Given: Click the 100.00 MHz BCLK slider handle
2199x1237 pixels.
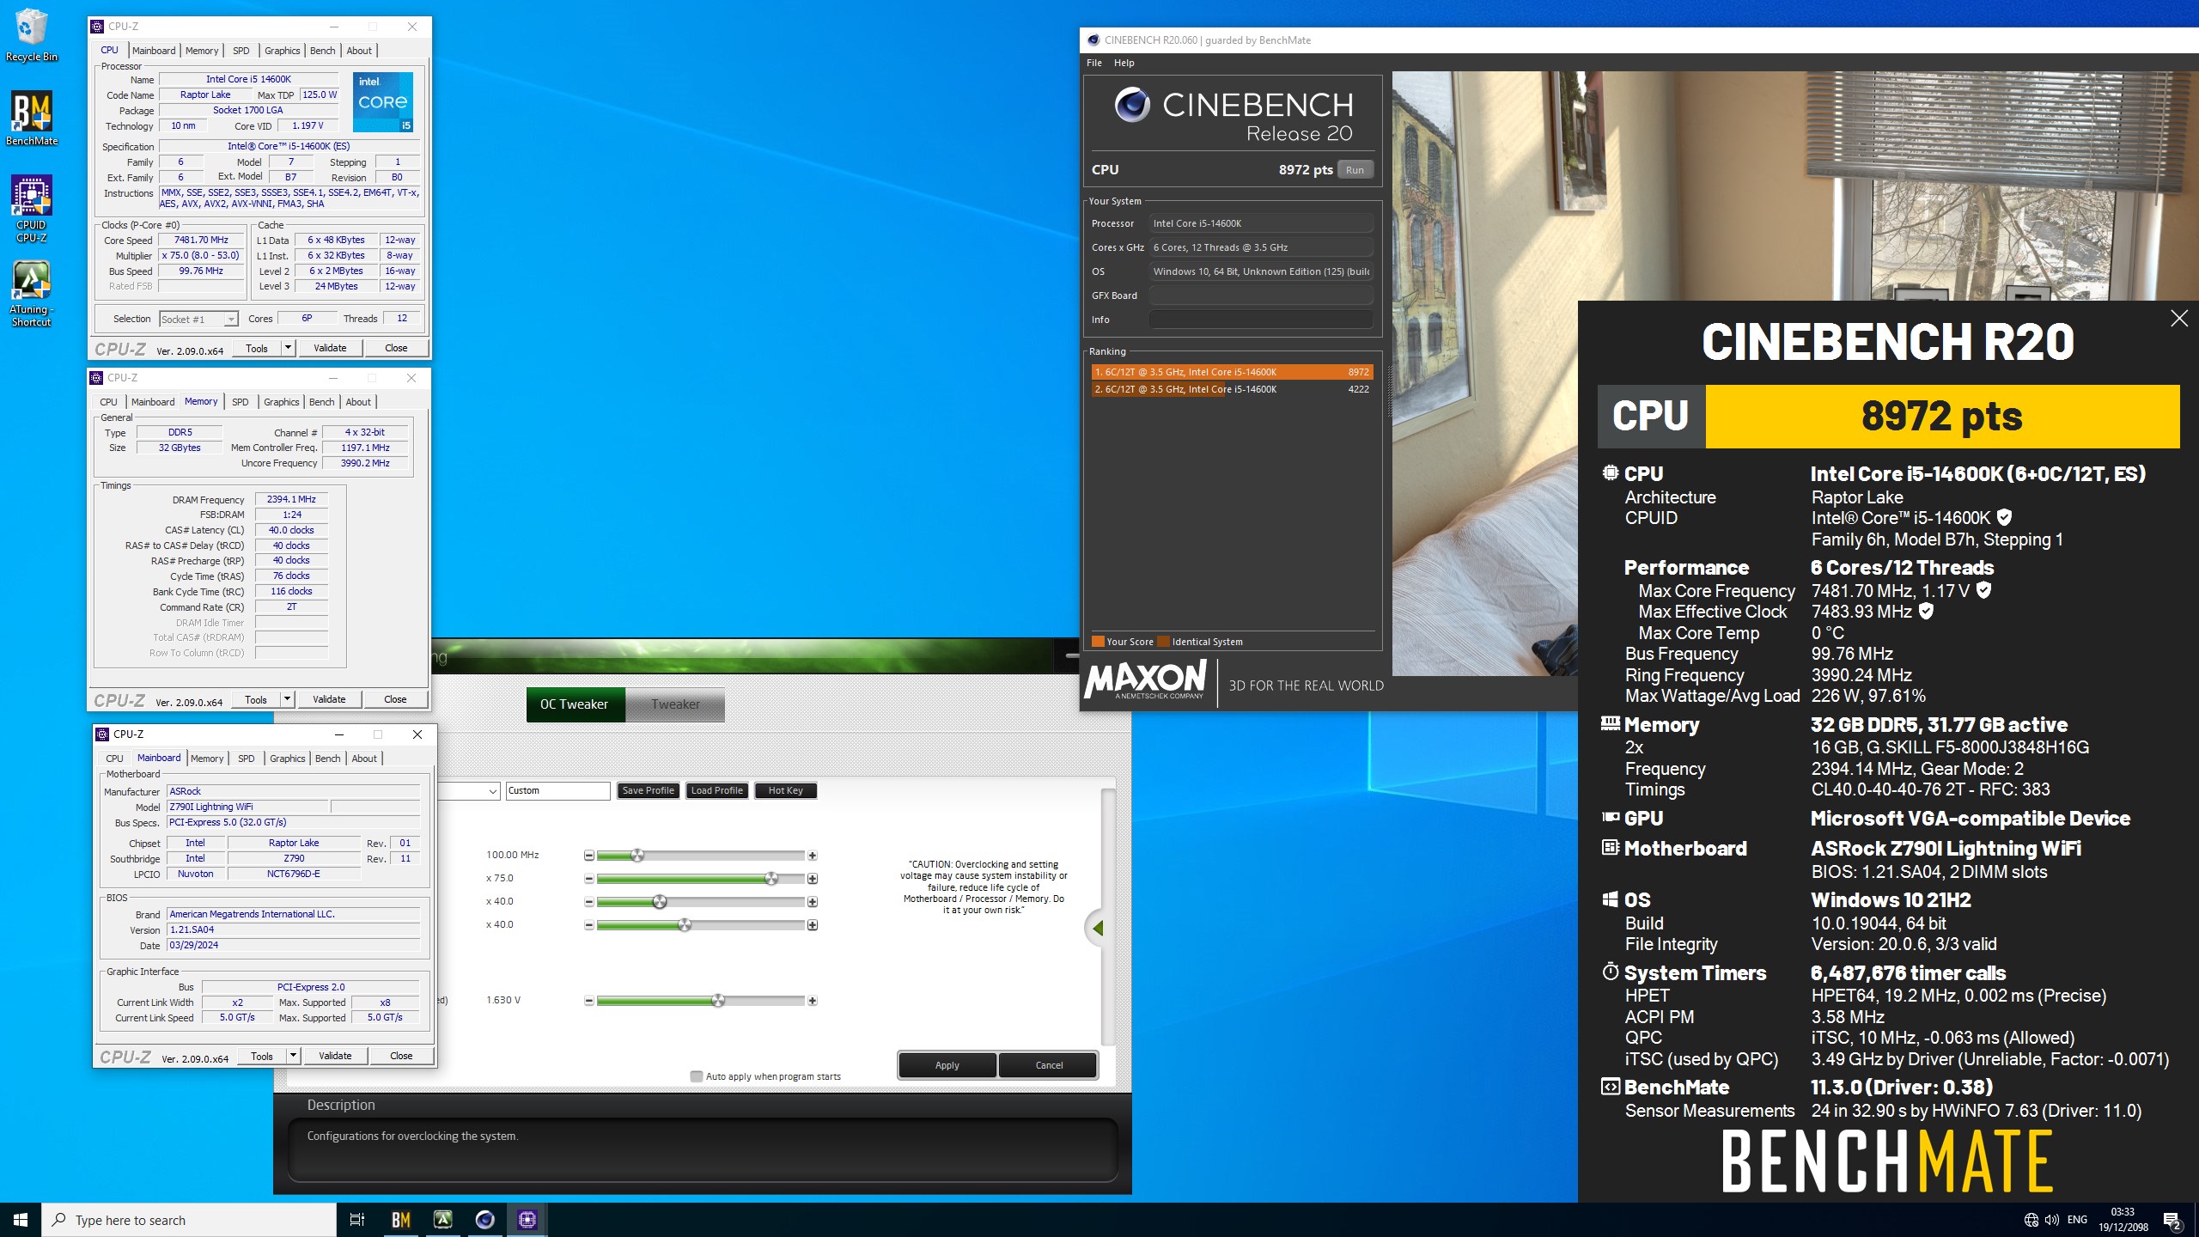Looking at the screenshot, I should 637,856.
